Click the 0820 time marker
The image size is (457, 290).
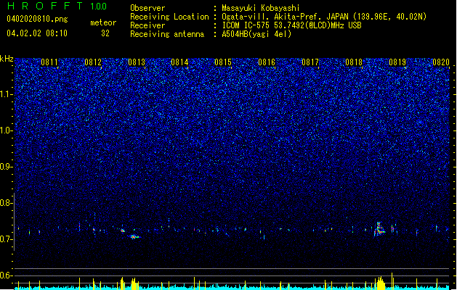[x=441, y=62]
